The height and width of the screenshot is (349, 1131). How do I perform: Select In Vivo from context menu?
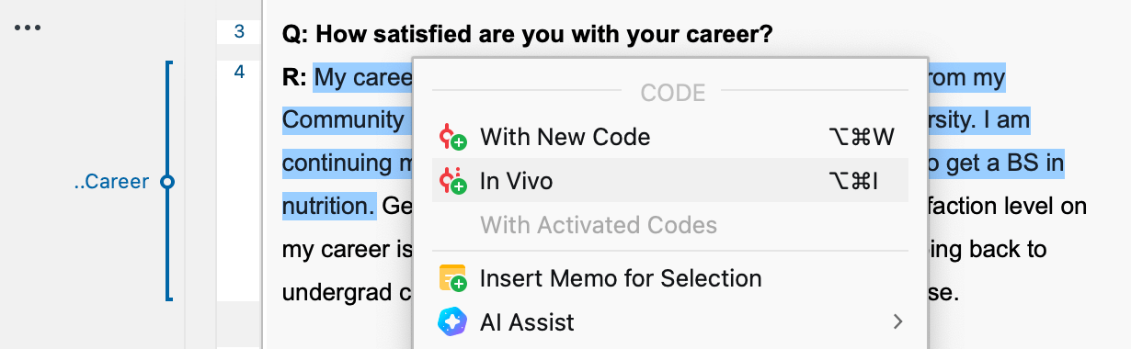(x=669, y=181)
